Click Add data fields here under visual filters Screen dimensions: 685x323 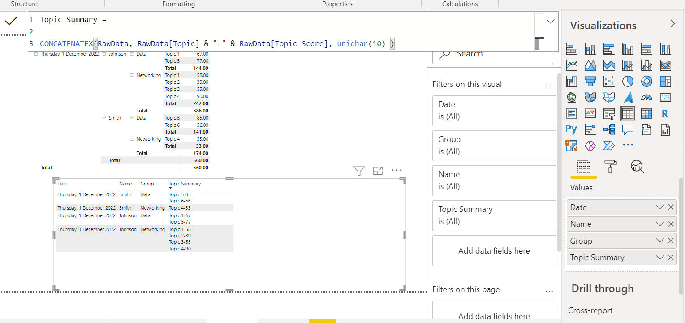pyautogui.click(x=494, y=251)
